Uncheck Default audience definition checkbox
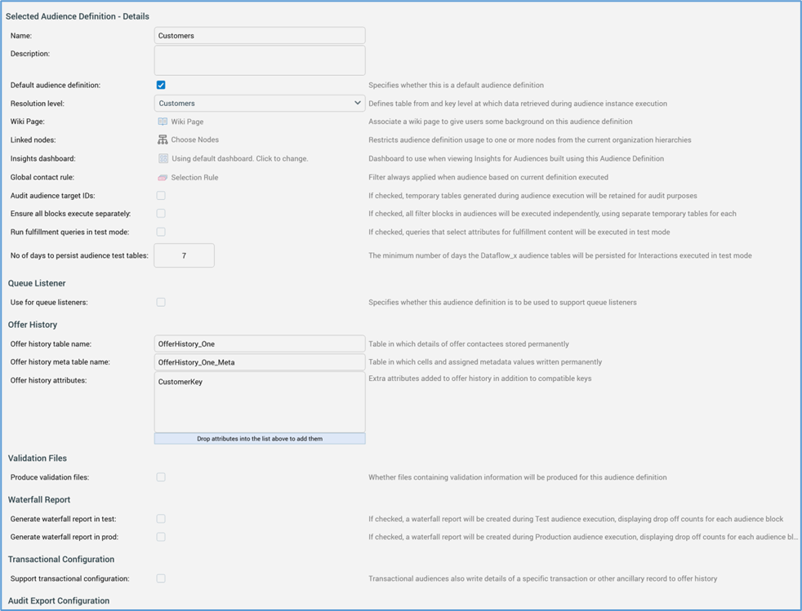The image size is (802, 611). tap(161, 85)
